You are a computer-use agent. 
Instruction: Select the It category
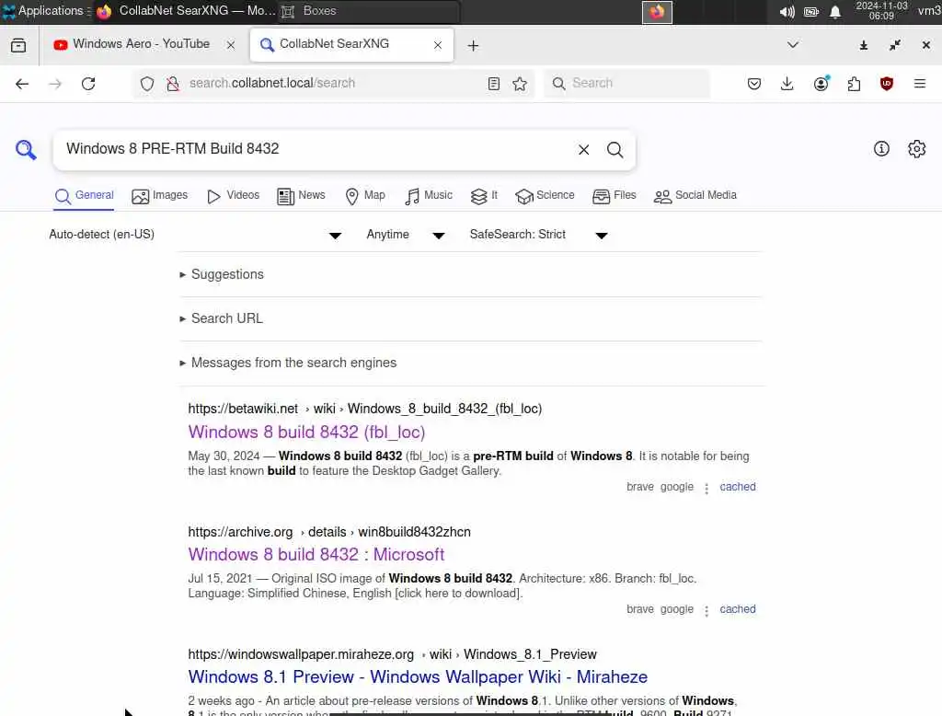coord(484,196)
